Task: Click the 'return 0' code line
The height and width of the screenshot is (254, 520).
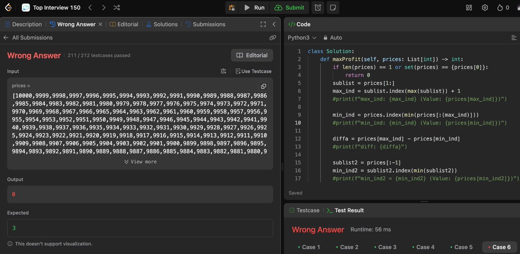Action: point(357,75)
